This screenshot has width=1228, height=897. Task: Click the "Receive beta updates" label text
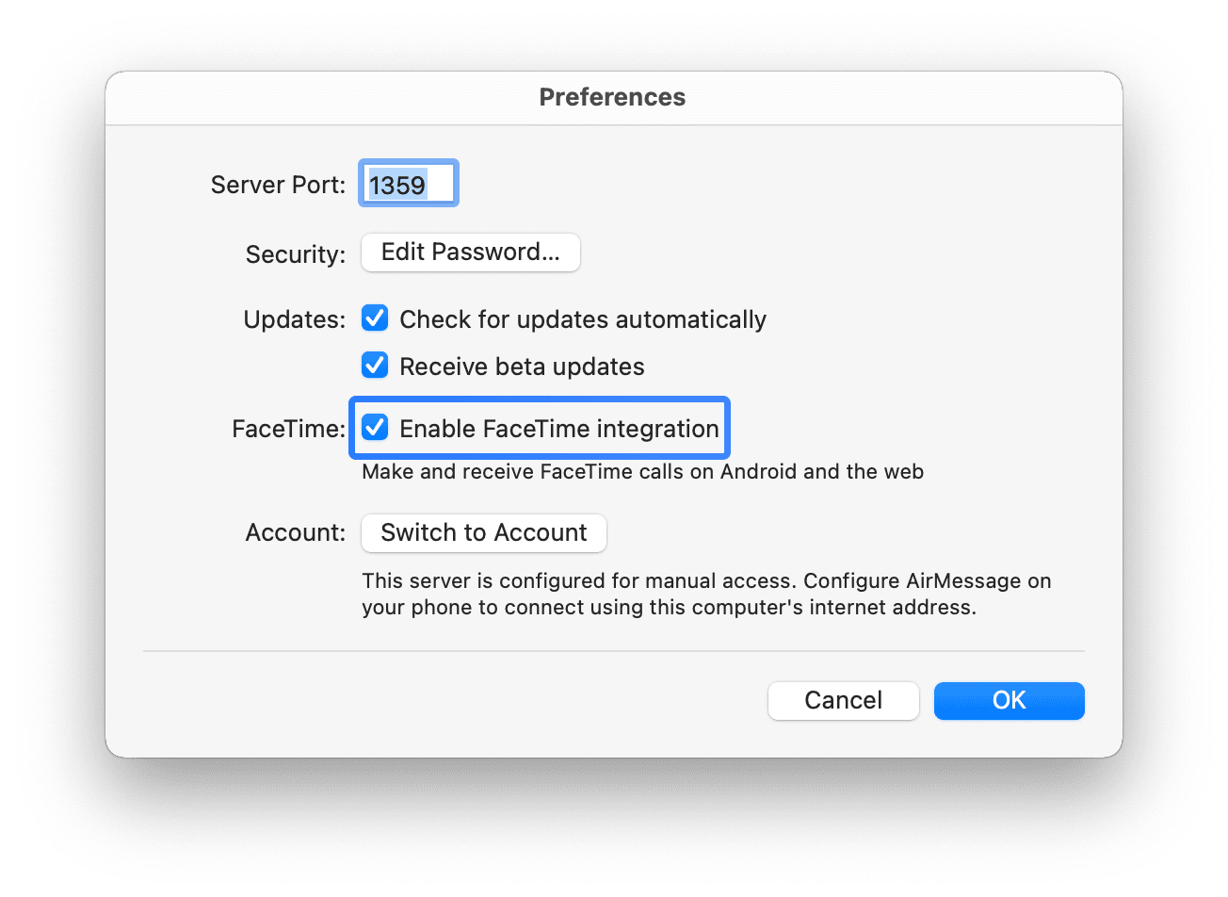[522, 367]
